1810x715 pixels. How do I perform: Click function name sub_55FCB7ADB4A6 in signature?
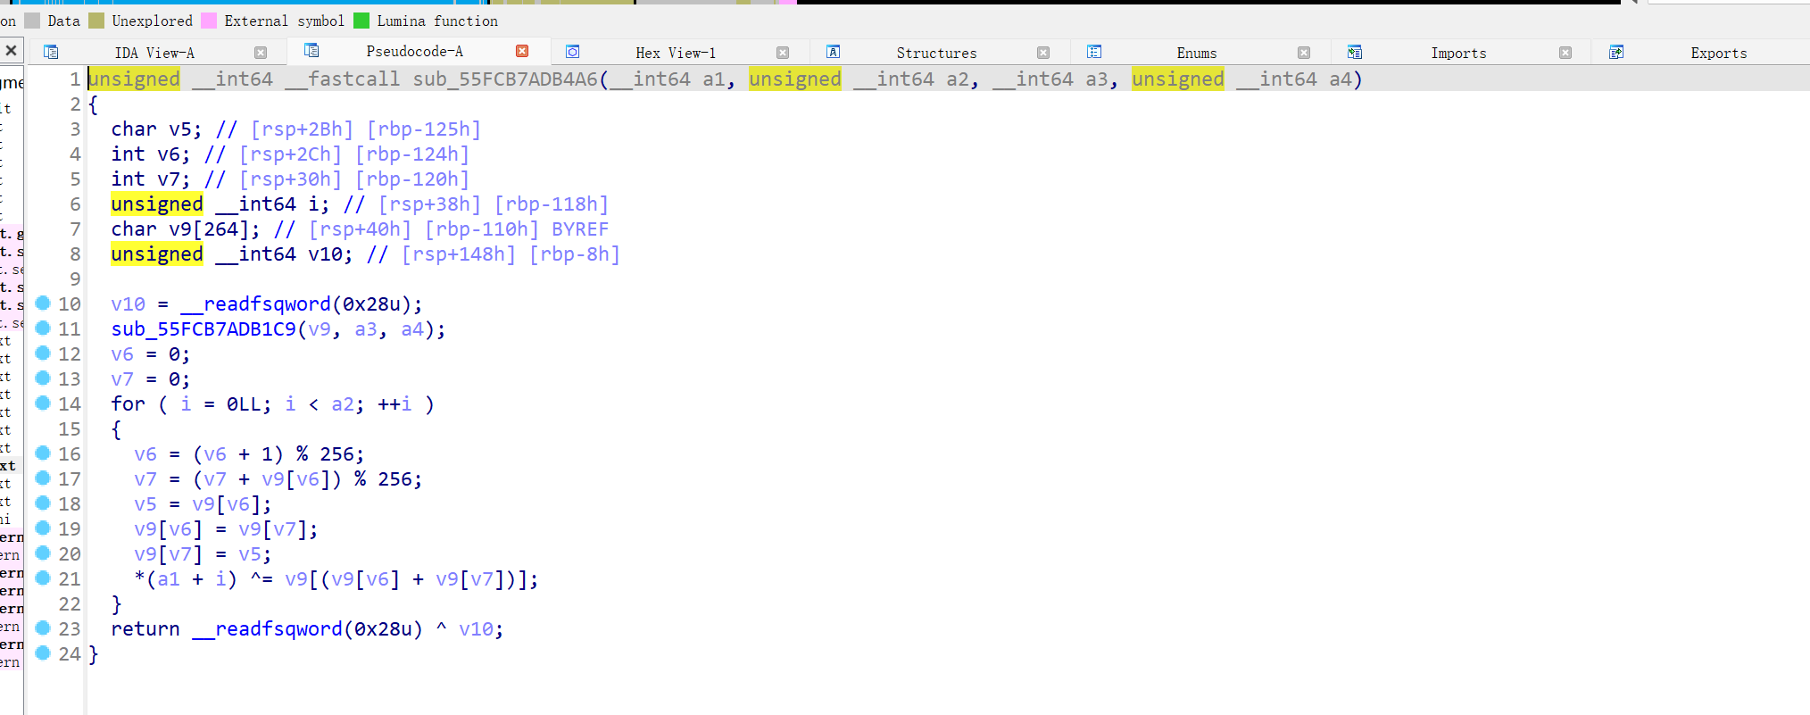(505, 79)
